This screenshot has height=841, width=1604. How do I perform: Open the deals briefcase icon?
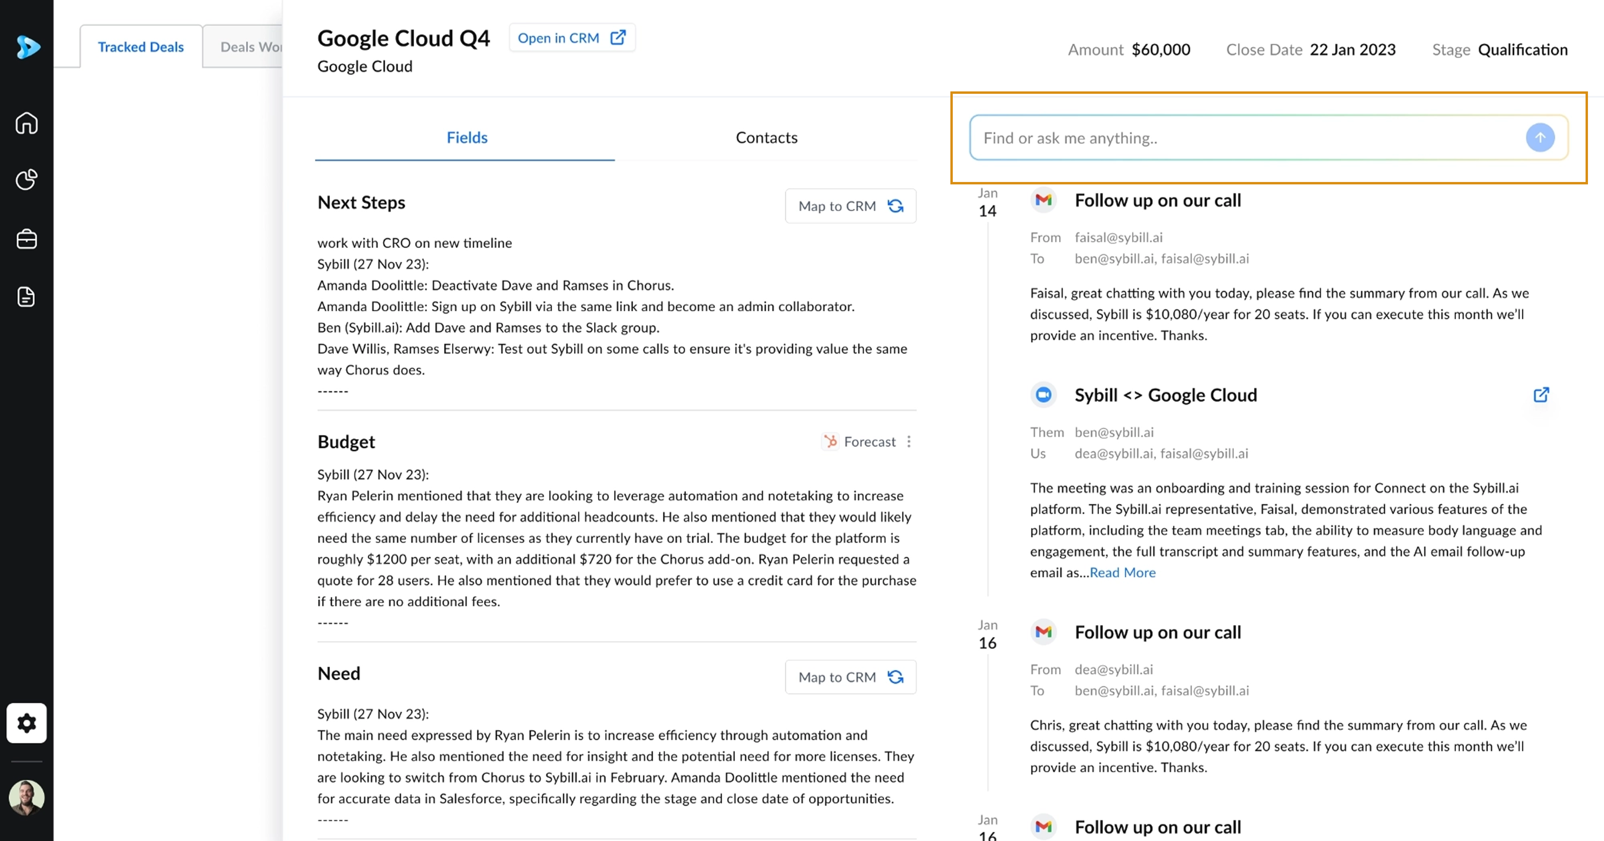tap(27, 239)
